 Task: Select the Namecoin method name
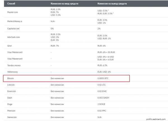click(x=12, y=117)
